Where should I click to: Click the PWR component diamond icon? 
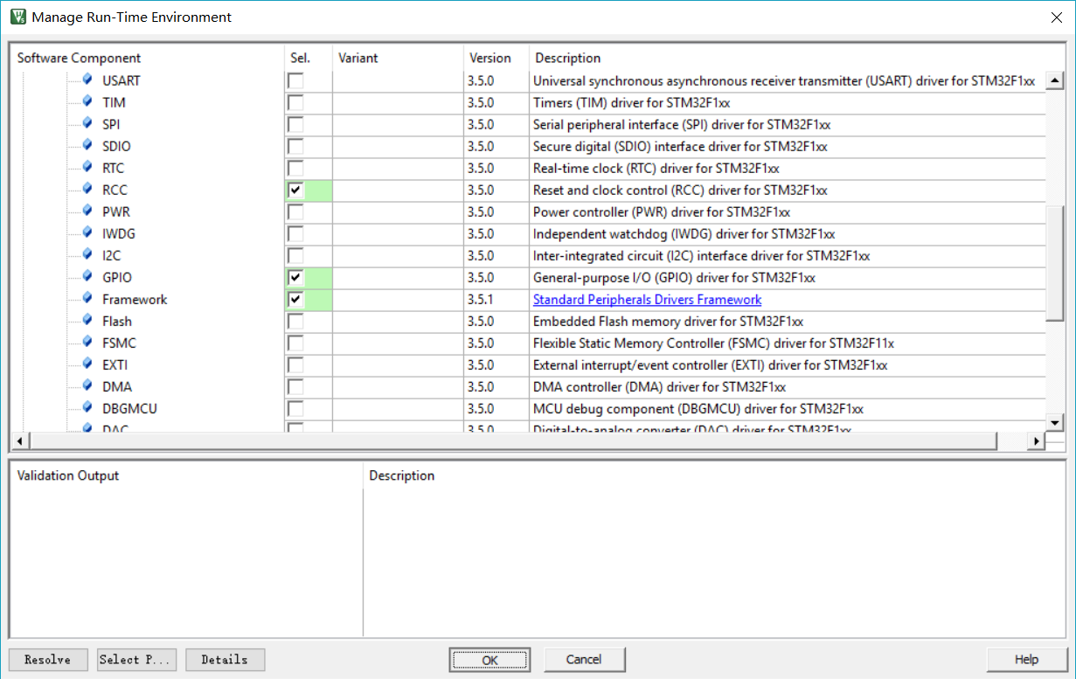[87, 211]
